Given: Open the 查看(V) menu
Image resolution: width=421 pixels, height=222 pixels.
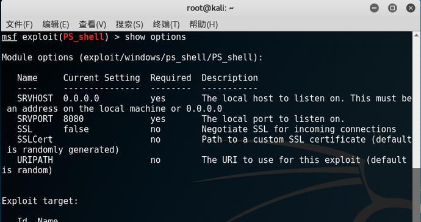Looking at the screenshot, I should (93, 24).
